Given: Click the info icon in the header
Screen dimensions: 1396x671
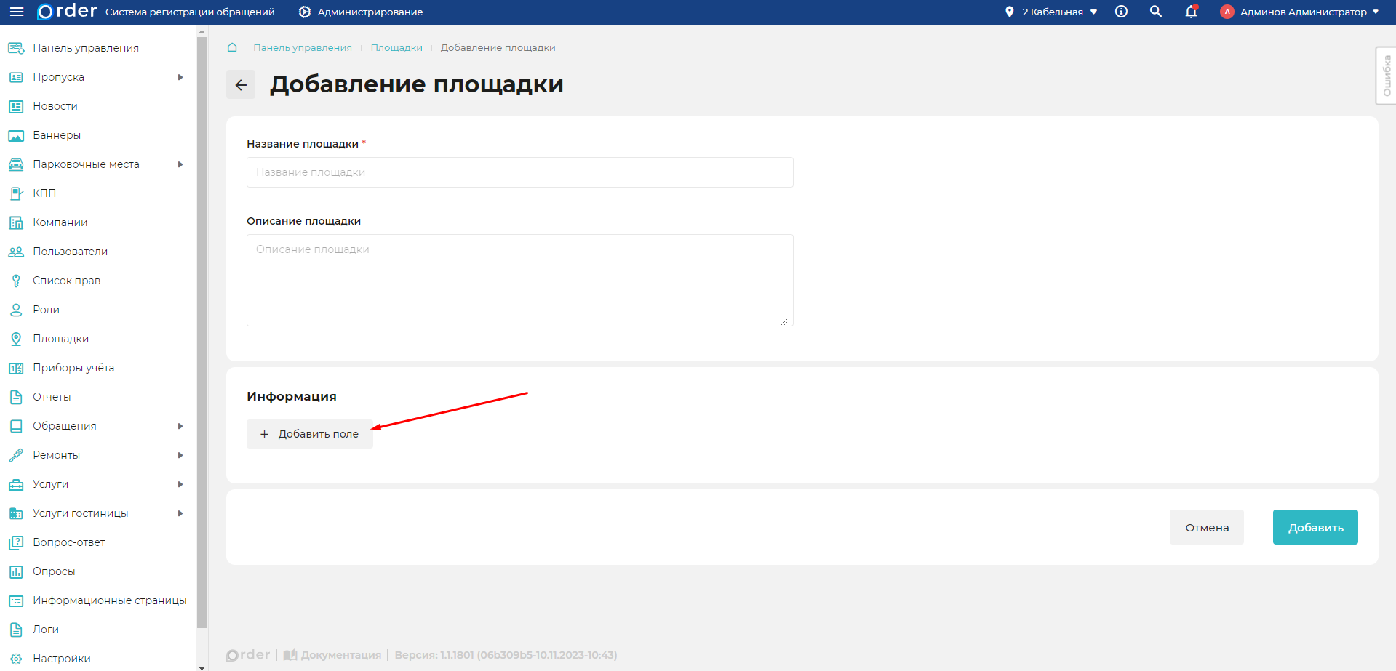Looking at the screenshot, I should point(1121,12).
